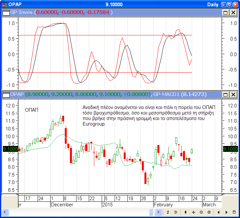Click the March month label
The width and height of the screenshot is (240, 218).
click(x=209, y=205)
